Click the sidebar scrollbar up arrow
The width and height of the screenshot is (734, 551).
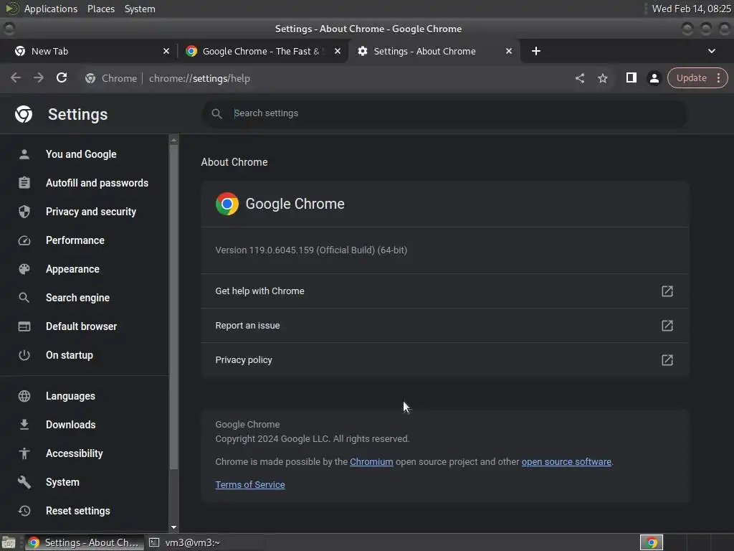click(x=173, y=140)
